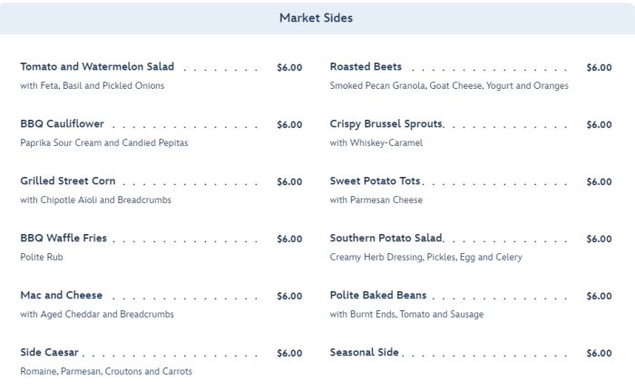The height and width of the screenshot is (391, 635).
Task: Select the Seasonal Side item
Action: point(365,353)
